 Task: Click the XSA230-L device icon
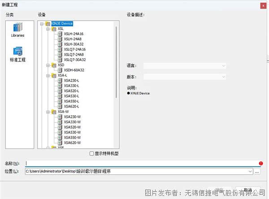pos(60,81)
